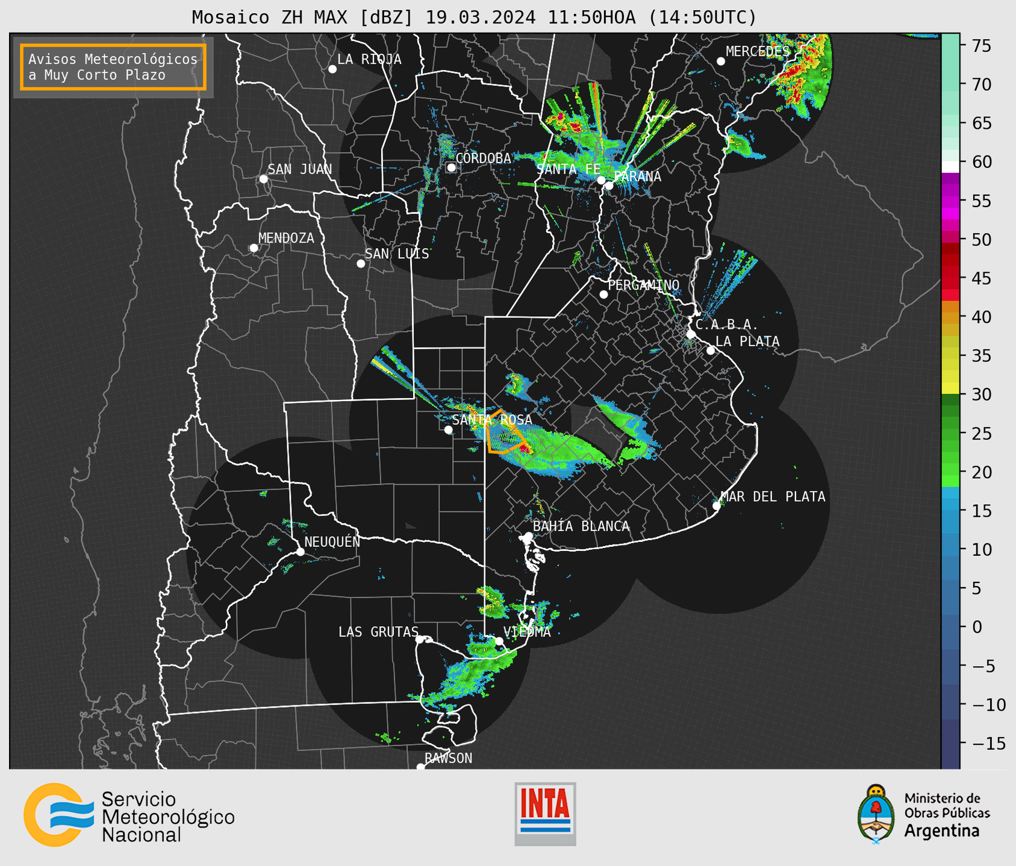
Task: Click the La Plata city marker dot
Action: pyautogui.click(x=711, y=350)
